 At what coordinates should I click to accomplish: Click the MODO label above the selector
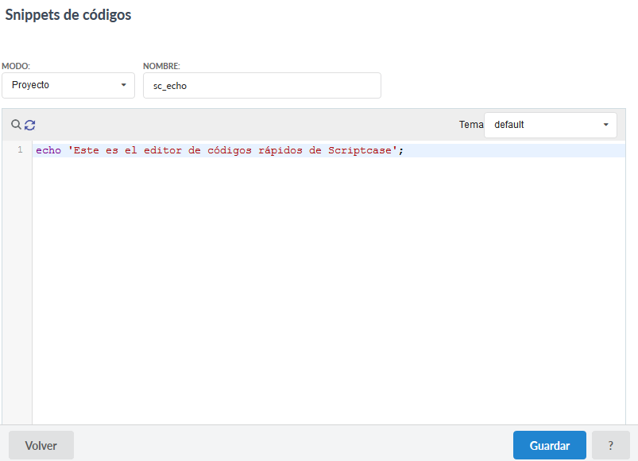click(x=17, y=67)
